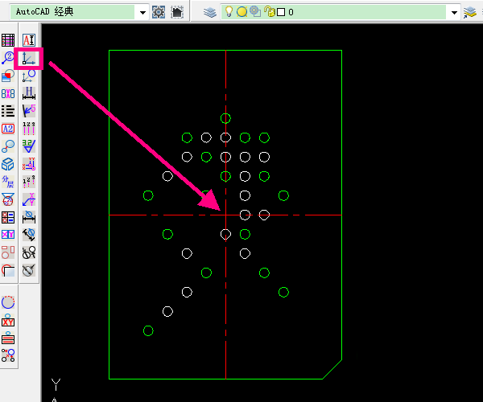Click the red XY label with circle icon
Viewport: 483px width, 402px height.
tap(8, 320)
